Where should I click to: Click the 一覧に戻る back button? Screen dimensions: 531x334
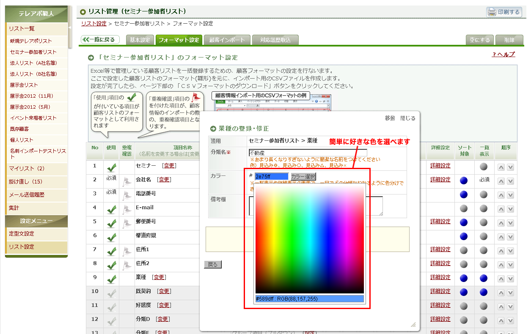(100, 40)
